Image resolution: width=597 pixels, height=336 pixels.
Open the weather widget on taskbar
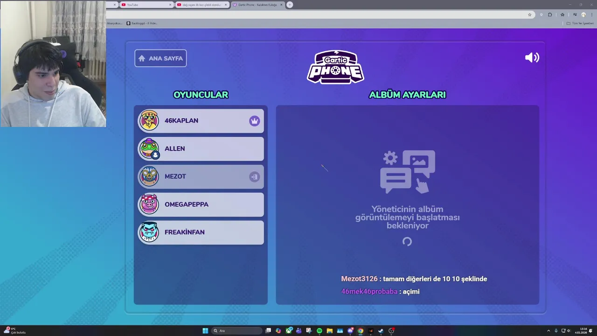pos(14,331)
